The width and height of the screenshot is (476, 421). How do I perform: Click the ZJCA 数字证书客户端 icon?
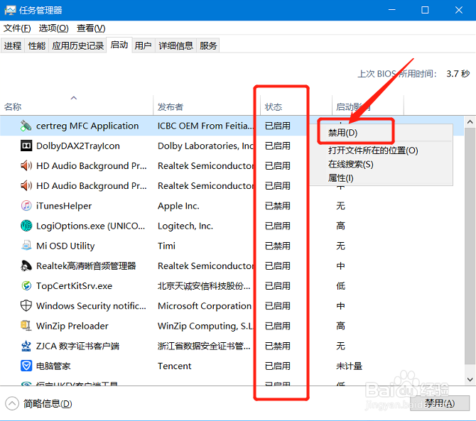point(26,346)
